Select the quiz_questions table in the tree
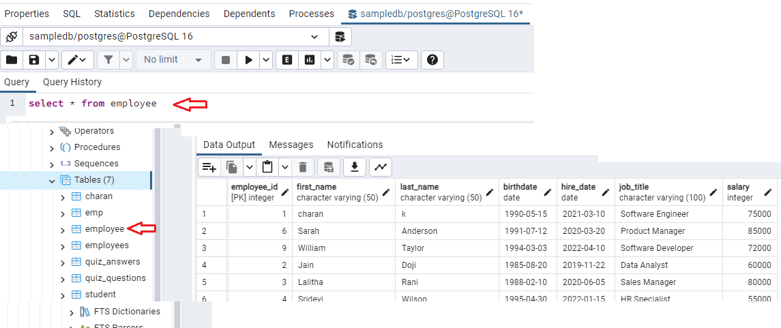The image size is (781, 328). coord(115,278)
